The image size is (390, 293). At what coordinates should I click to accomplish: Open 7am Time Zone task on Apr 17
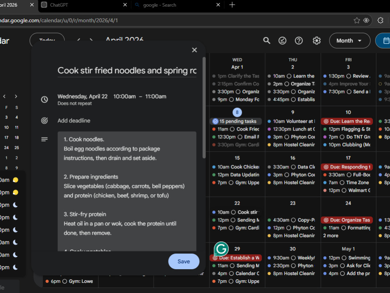point(347,182)
